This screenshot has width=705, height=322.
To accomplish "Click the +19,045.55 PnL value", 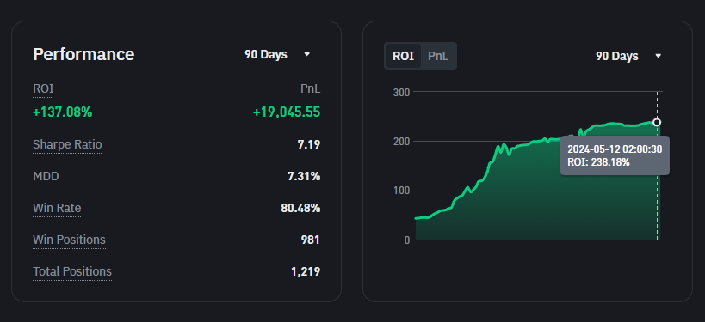I will [x=287, y=112].
